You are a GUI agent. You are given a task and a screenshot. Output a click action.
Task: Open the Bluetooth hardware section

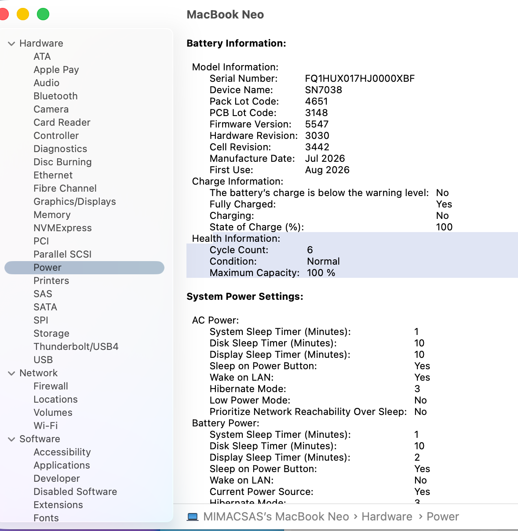click(56, 96)
